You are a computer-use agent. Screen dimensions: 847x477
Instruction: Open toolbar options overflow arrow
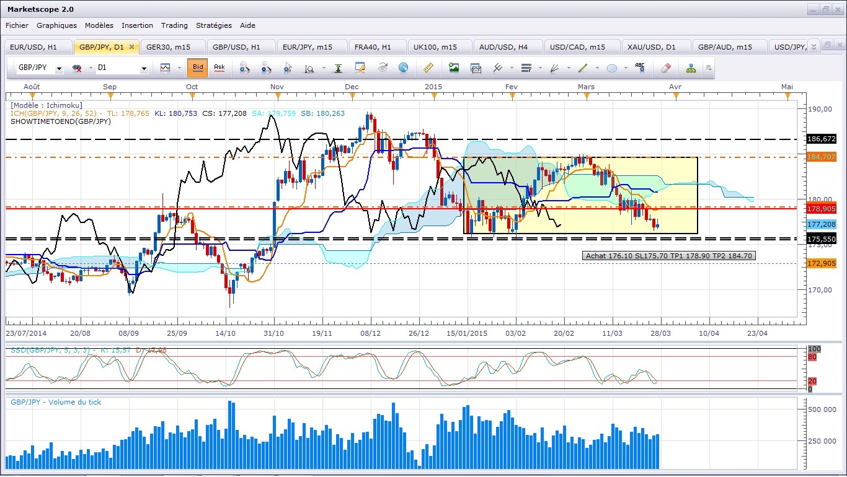pos(708,68)
